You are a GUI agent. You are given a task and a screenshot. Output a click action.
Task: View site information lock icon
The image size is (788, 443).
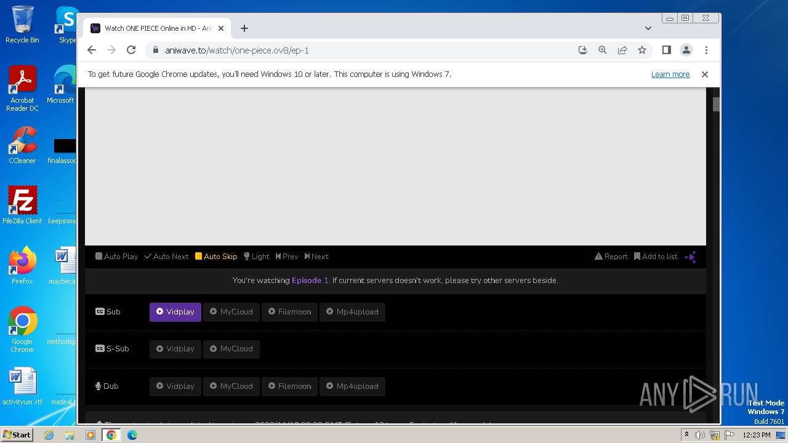click(x=156, y=50)
